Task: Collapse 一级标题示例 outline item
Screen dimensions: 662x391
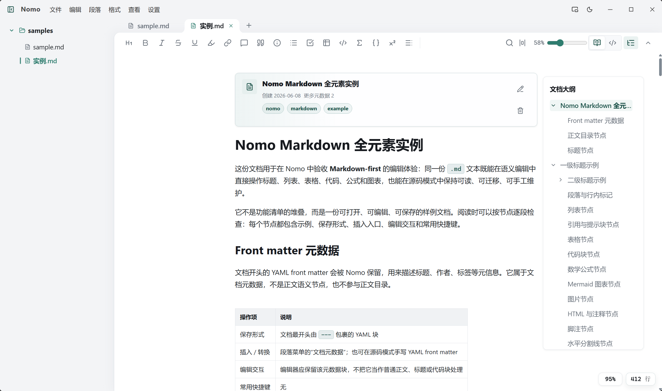Action: (x=553, y=165)
